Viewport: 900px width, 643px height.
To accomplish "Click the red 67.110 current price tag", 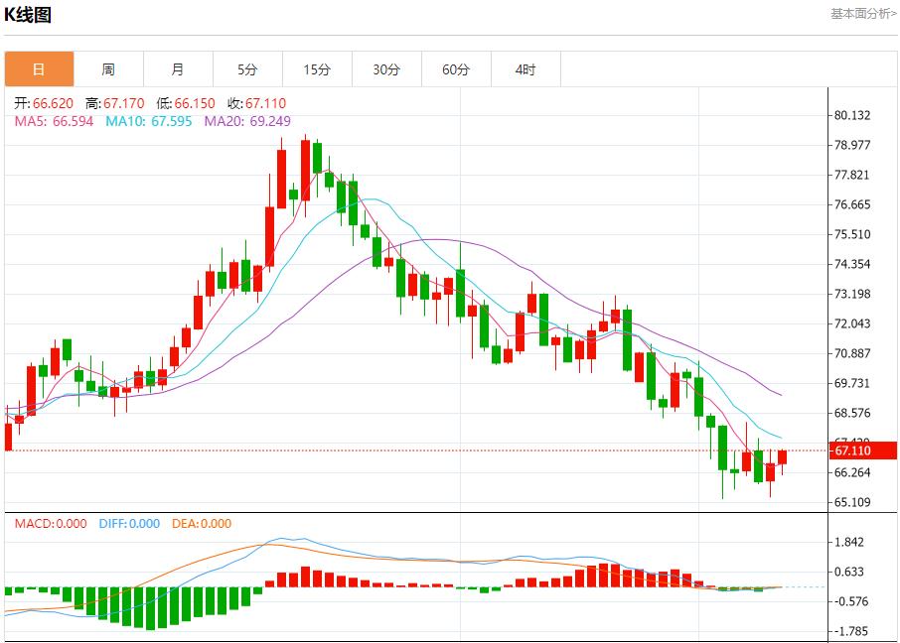I will click(x=862, y=450).
